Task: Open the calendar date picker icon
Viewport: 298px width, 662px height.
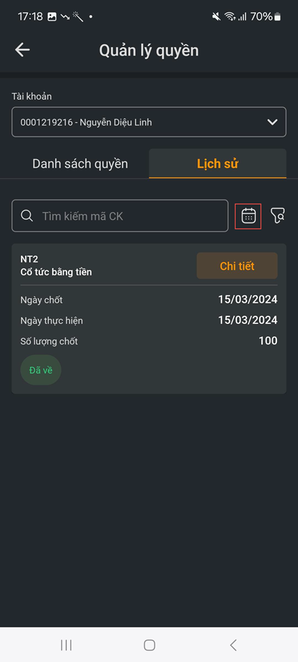Action: tap(248, 216)
